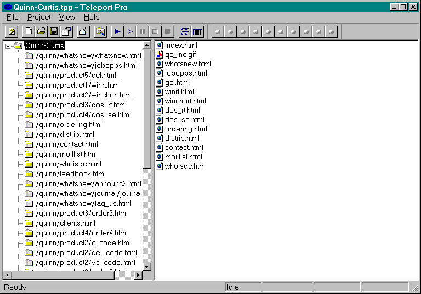Select /quinn/whatsnew/jobopps.html tree entry
This screenshot has height=294, width=421.
click(x=87, y=66)
